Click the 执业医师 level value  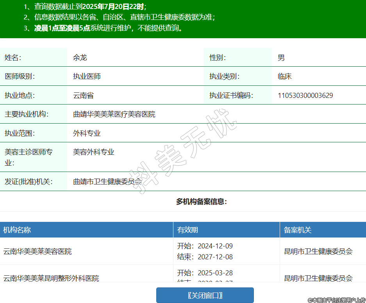coord(87,76)
